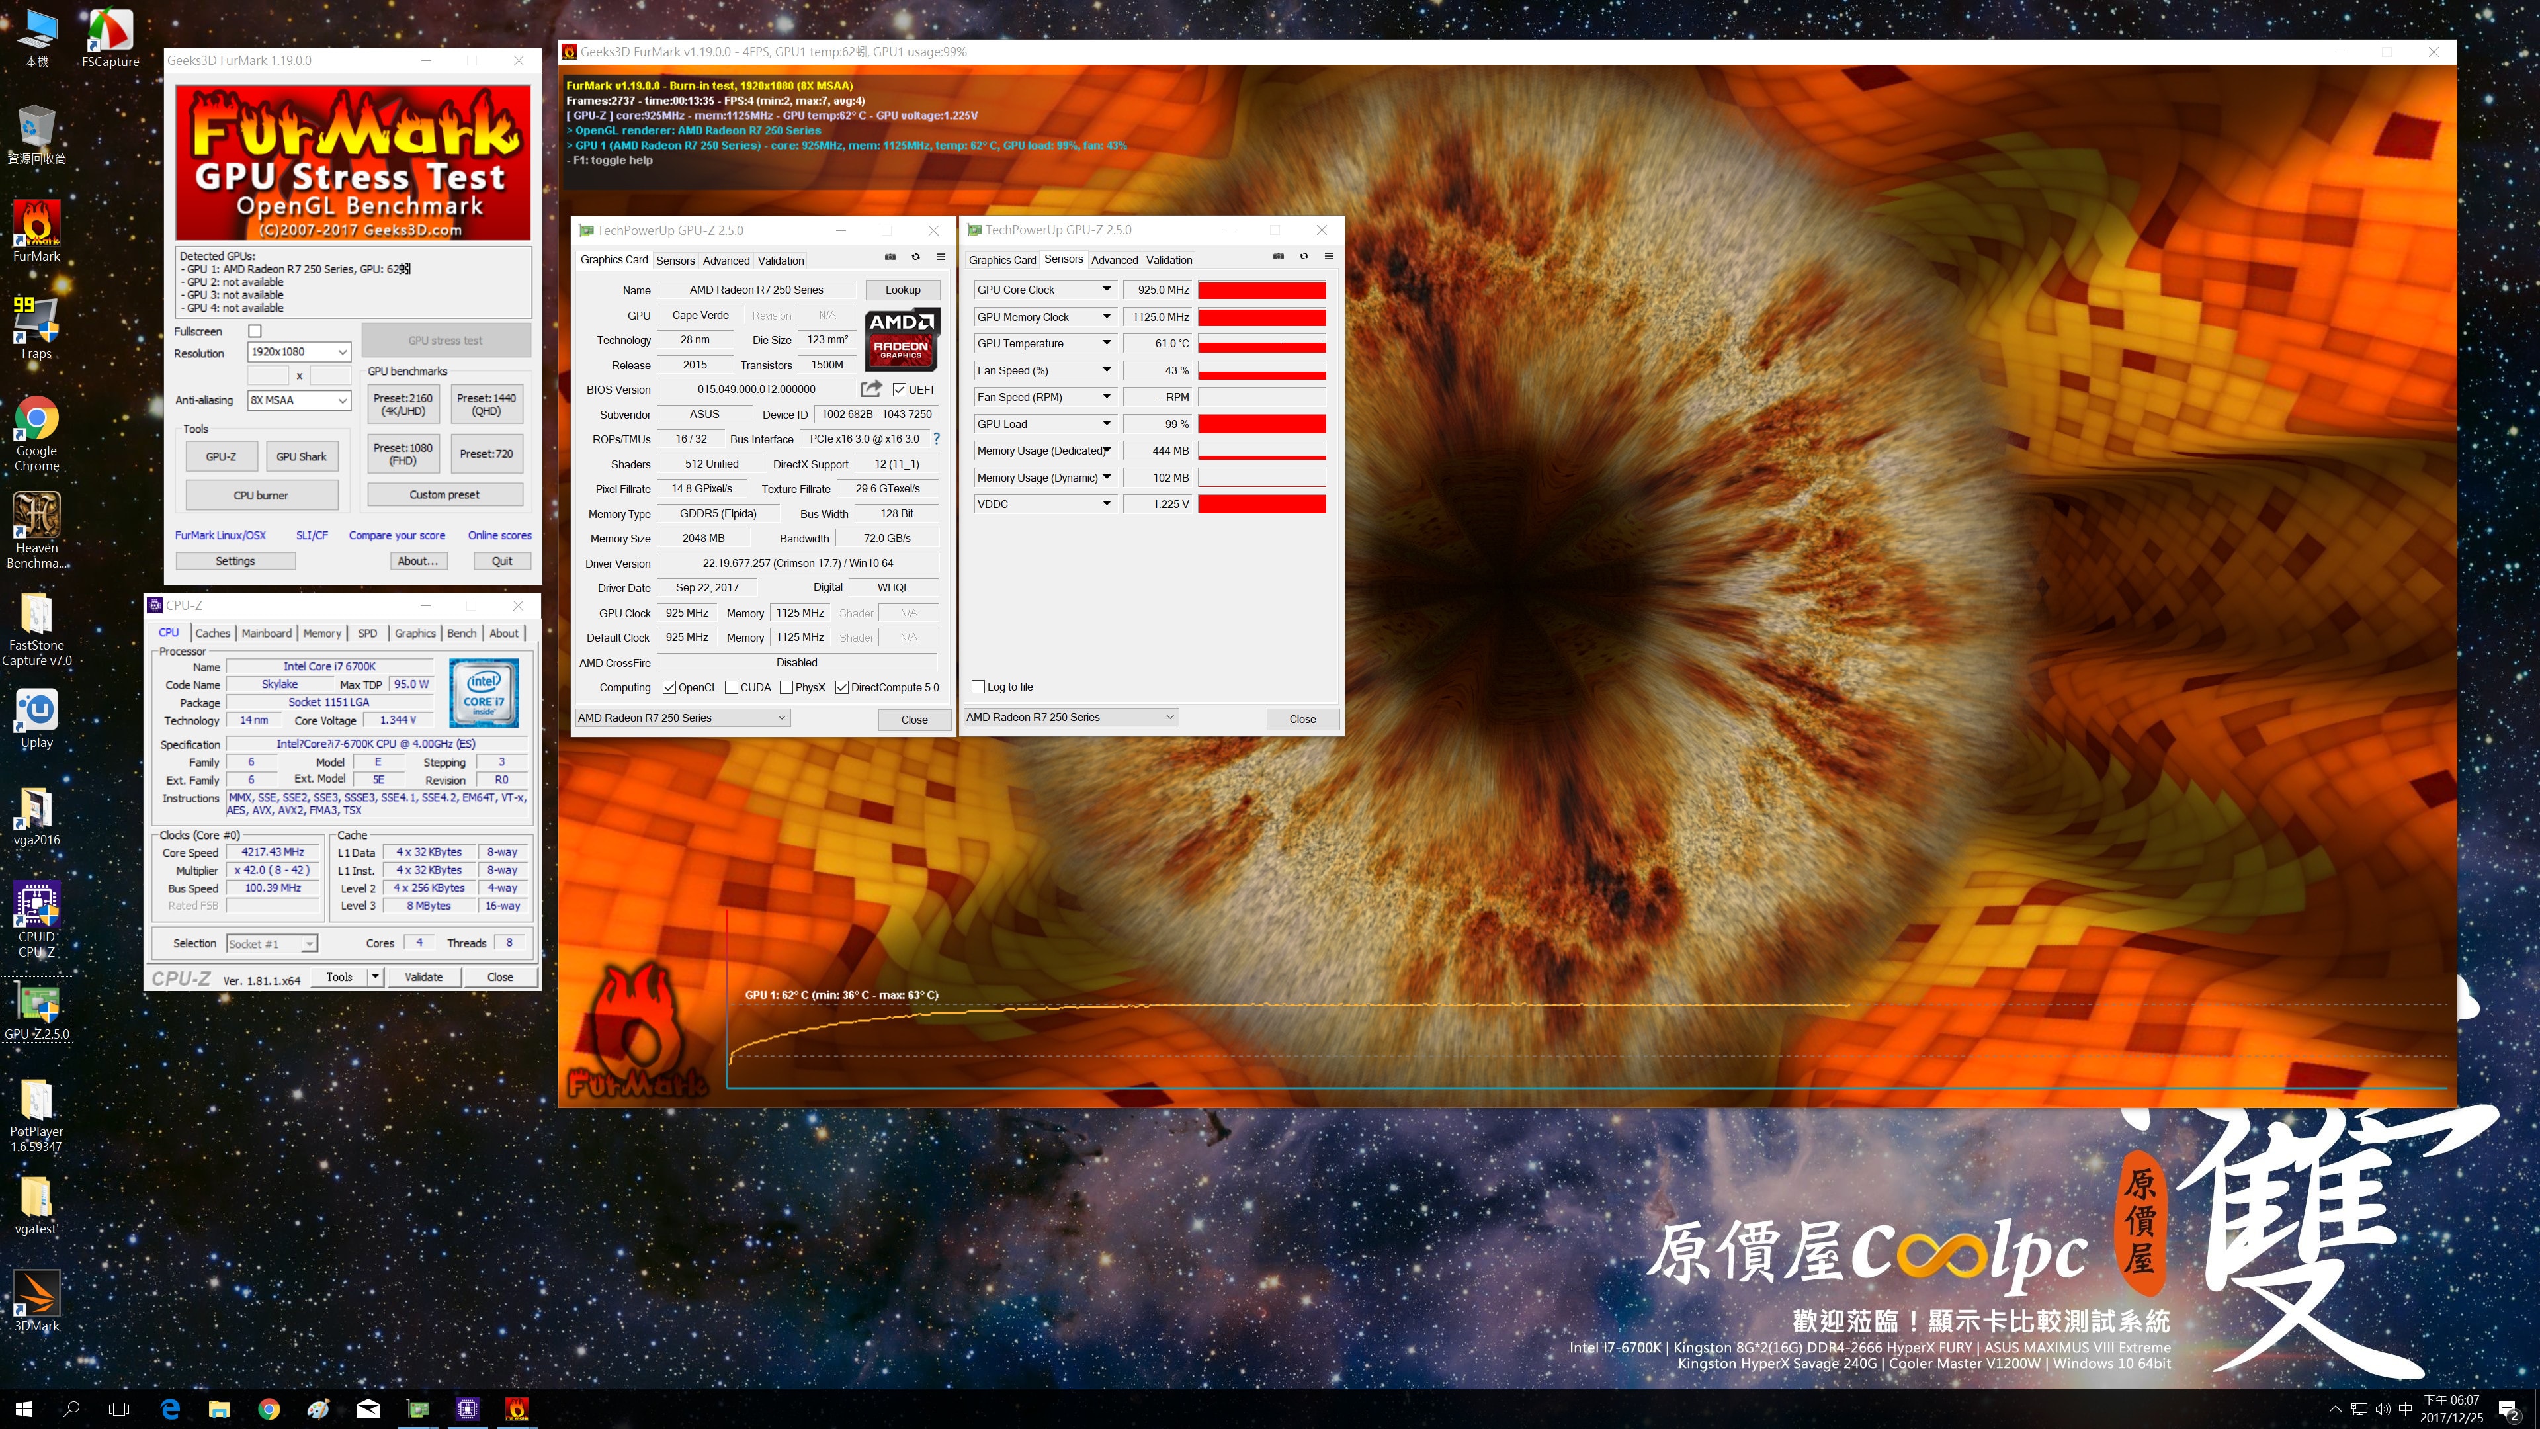2540x1429 pixels.
Task: Click the GPU Core Clock red graph bar
Action: (x=1262, y=290)
